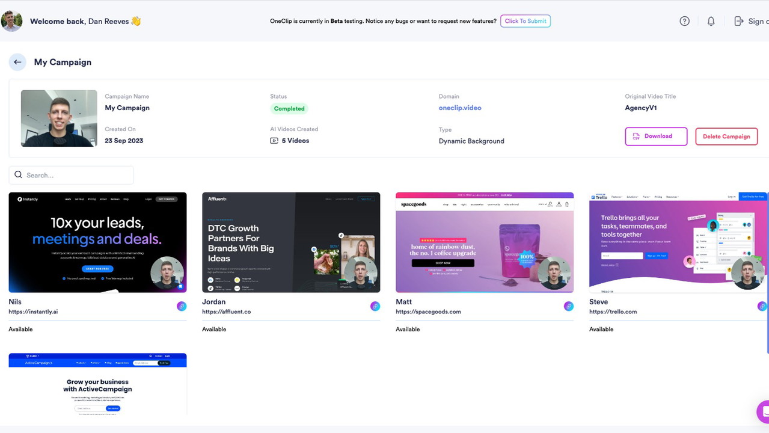Image resolution: width=769 pixels, height=433 pixels.
Task: Open the chat widget bubble
Action: tap(763, 412)
